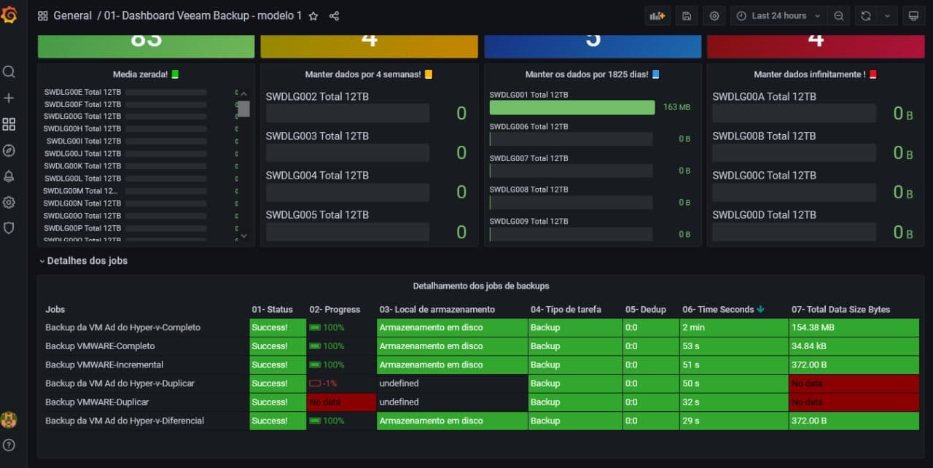Open the search dashboards icon in sidebar

(x=9, y=71)
